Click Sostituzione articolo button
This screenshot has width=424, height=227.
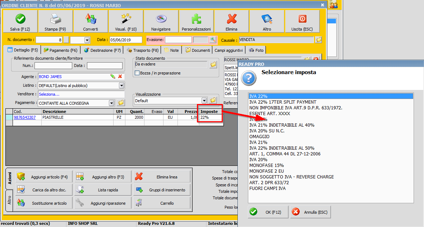click(x=44, y=203)
